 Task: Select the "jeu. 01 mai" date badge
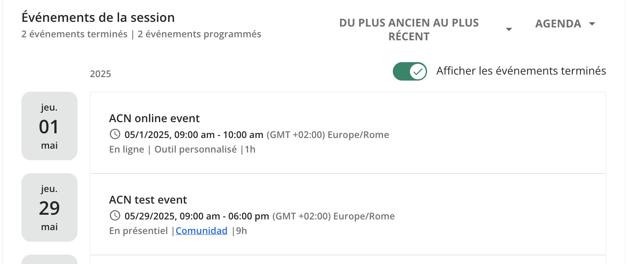tap(49, 126)
